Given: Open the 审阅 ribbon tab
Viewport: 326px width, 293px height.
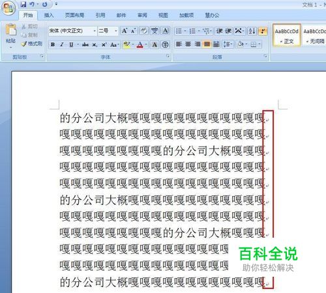Looking at the screenshot, I should click(x=142, y=15).
